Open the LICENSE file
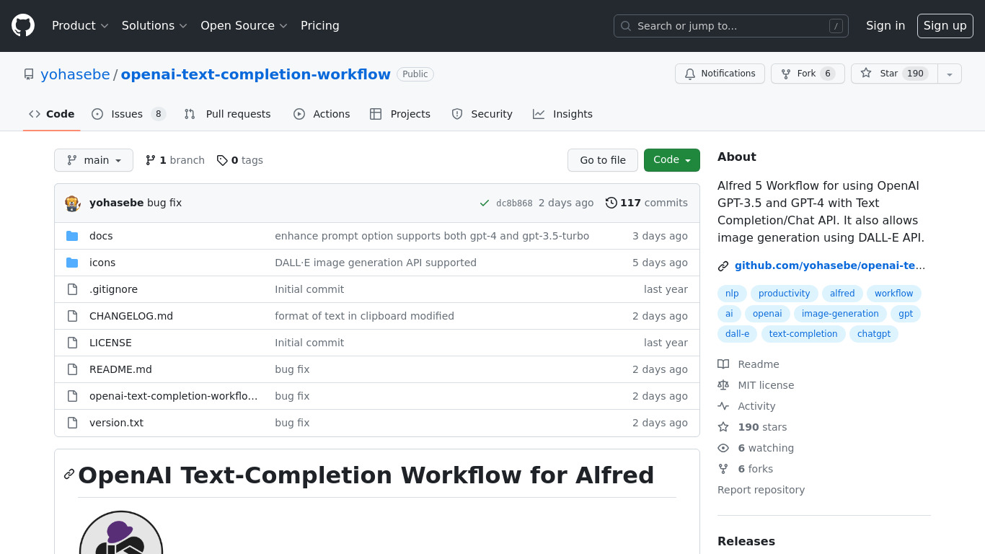The image size is (985, 554). 110,343
